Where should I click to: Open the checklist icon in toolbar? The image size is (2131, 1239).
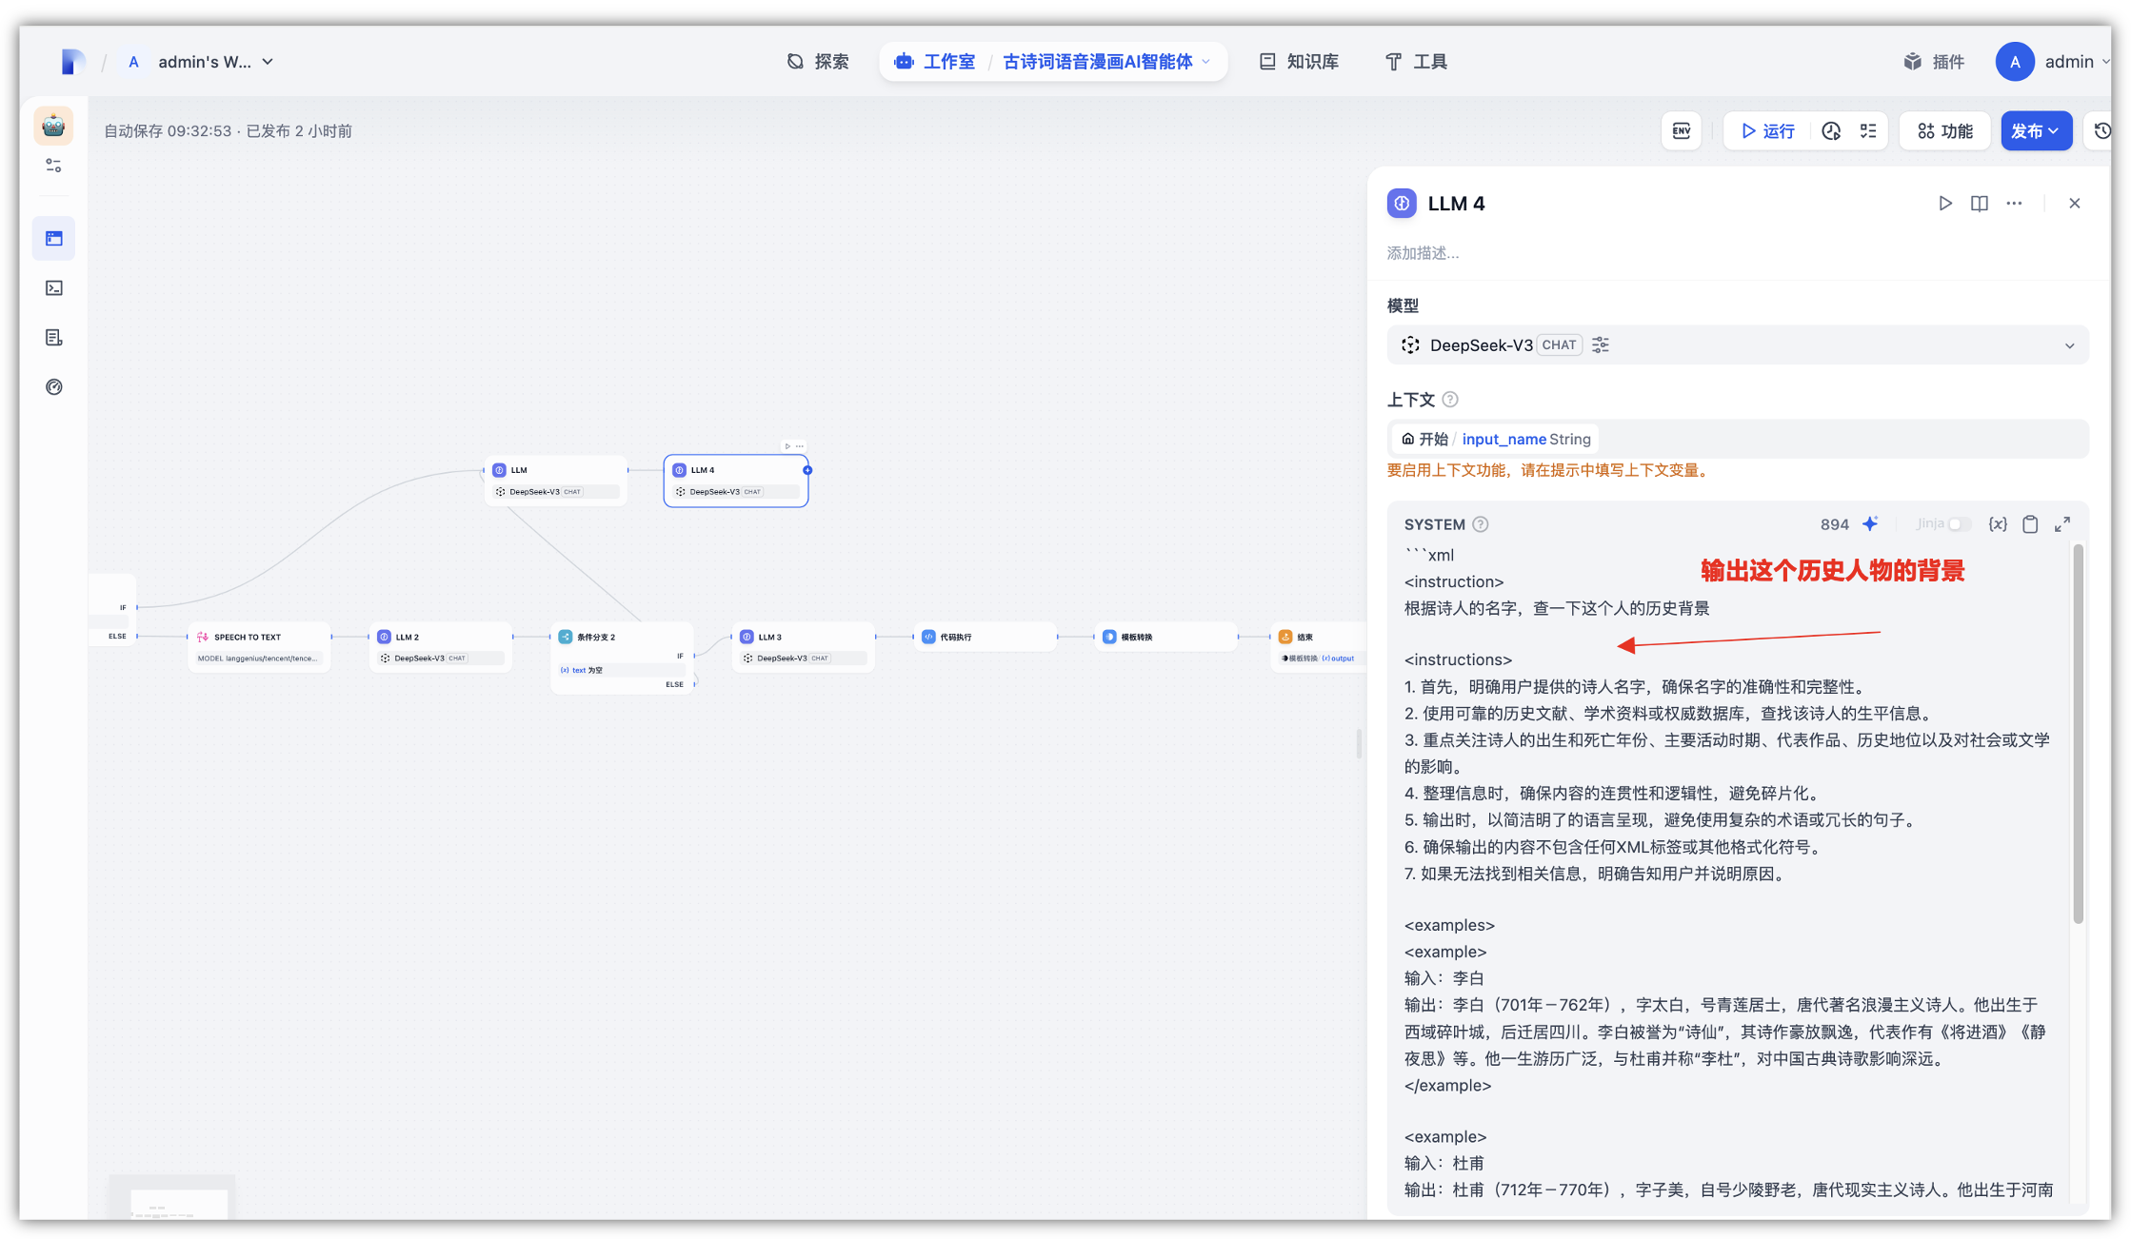pos(1868,131)
